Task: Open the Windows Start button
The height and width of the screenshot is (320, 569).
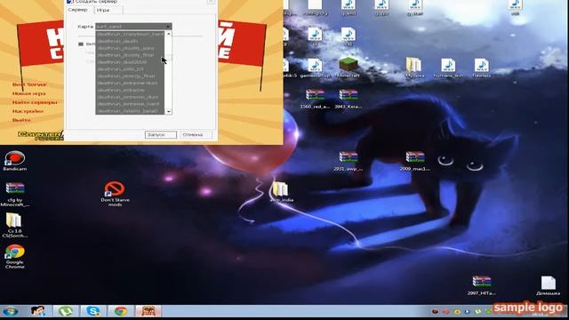Action: (11, 311)
